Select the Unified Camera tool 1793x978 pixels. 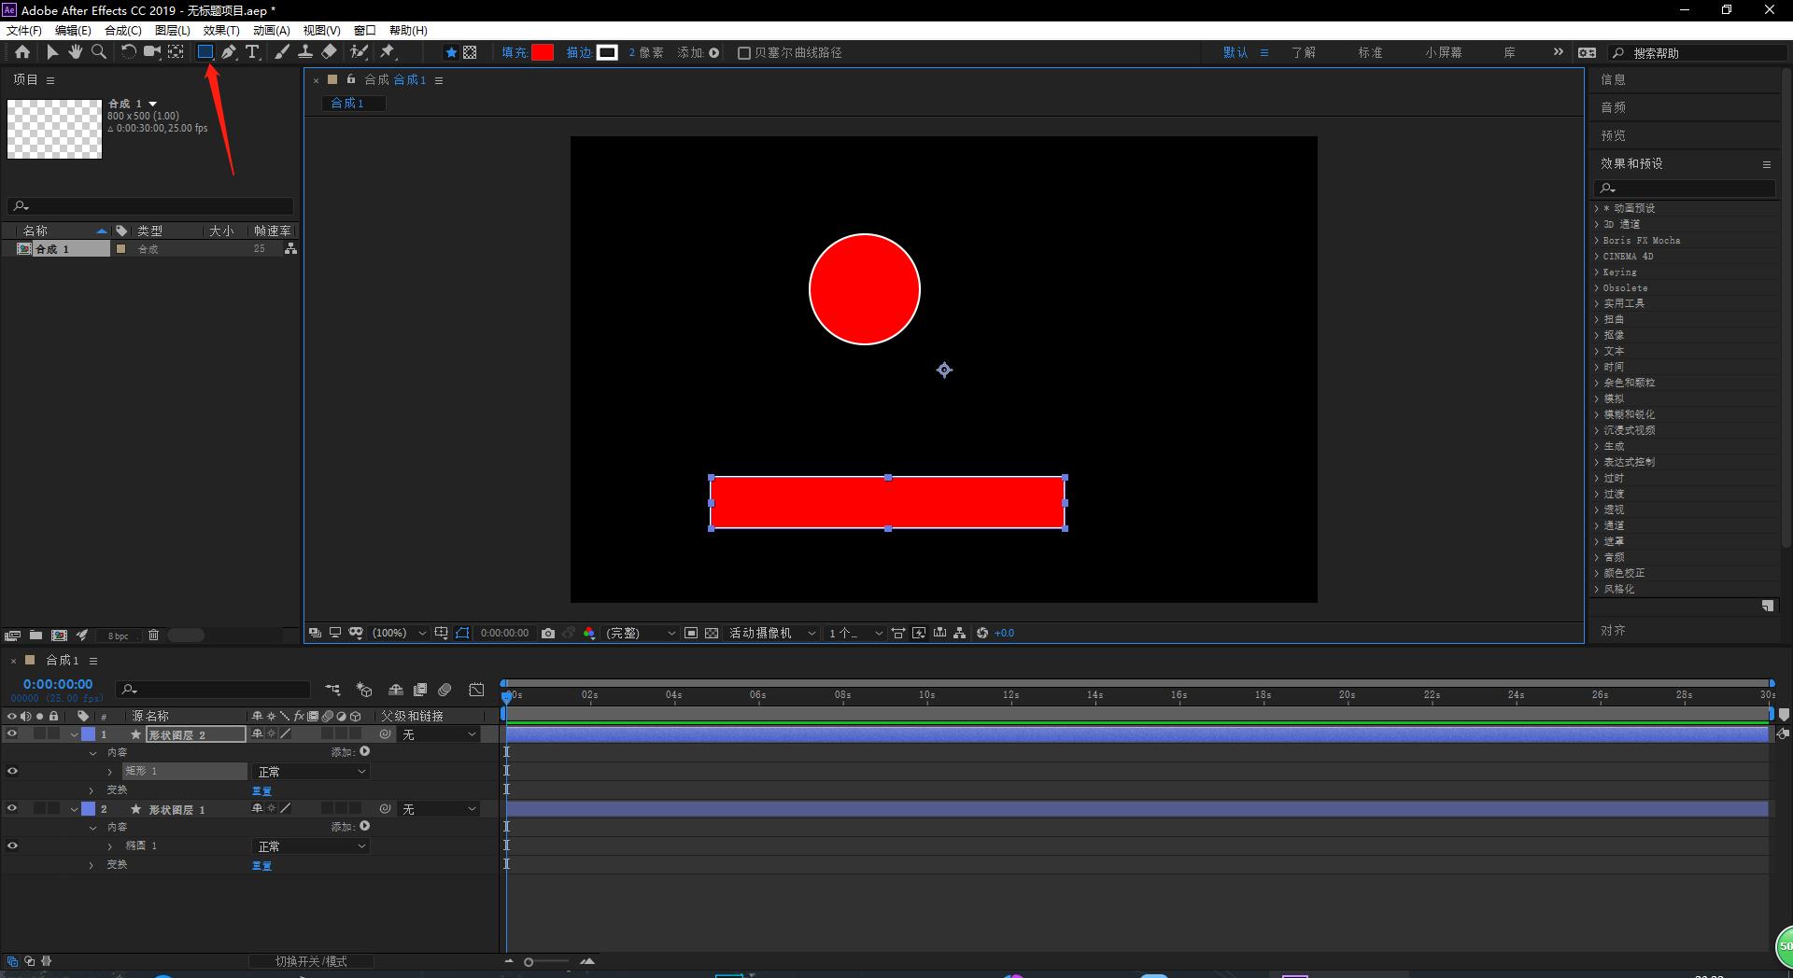coord(151,52)
